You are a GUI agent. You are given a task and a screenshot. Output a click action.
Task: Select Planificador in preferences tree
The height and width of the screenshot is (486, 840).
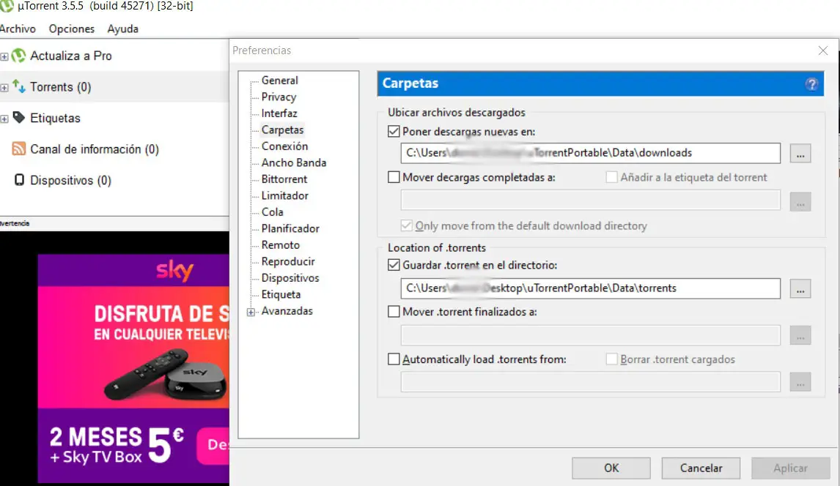290,228
